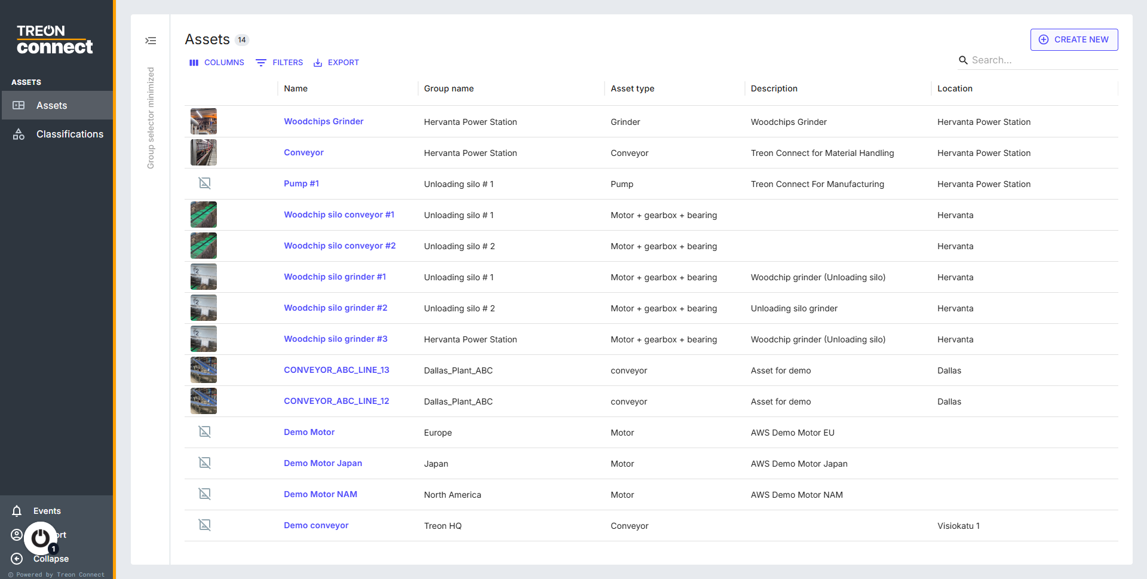
Task: Click the asset search field
Action: [1042, 60]
